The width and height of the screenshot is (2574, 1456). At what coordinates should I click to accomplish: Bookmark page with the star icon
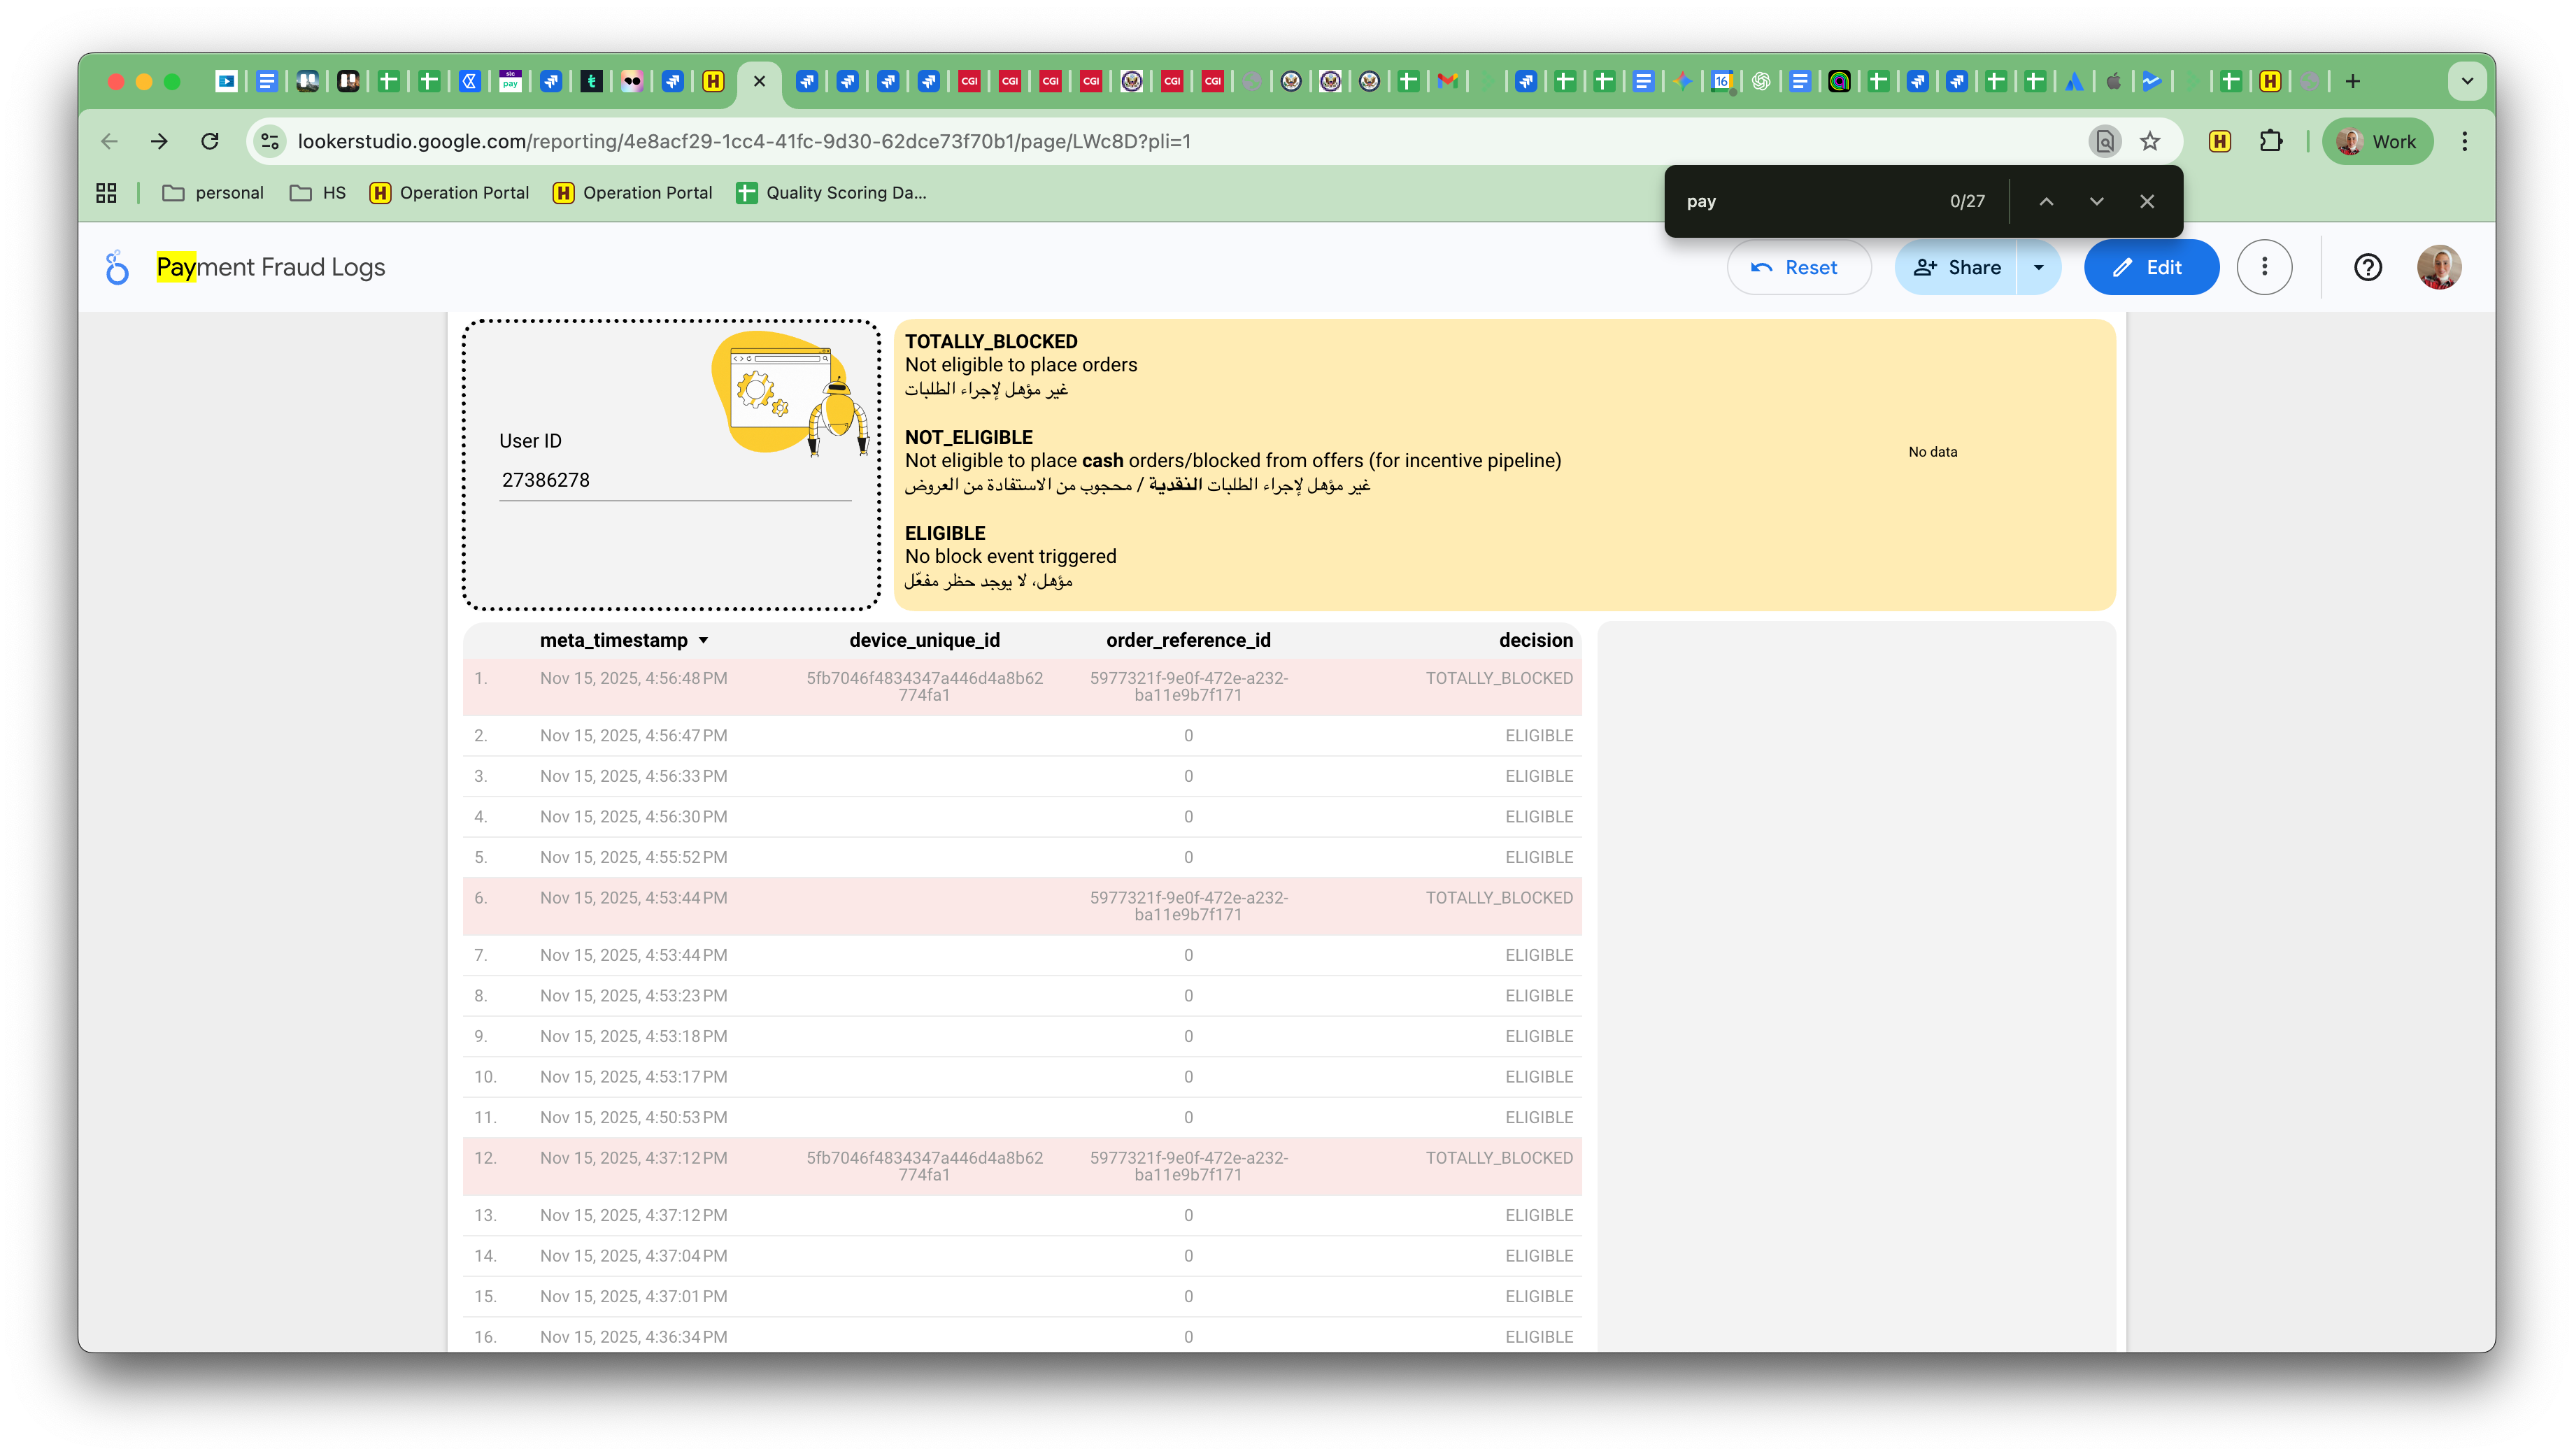click(2150, 141)
